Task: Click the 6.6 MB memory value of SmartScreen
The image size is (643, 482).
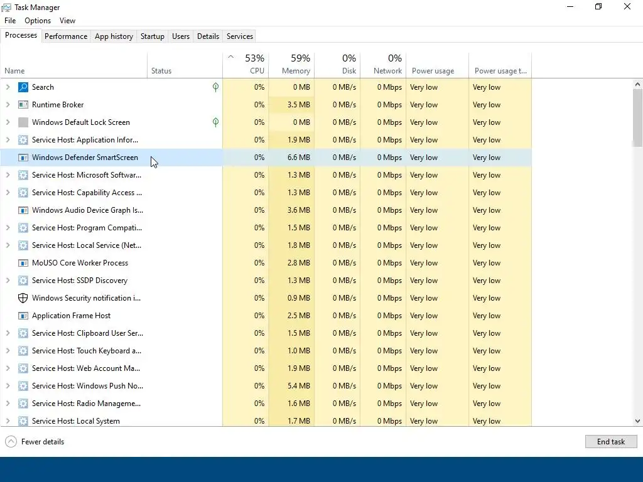Action: 291,158
